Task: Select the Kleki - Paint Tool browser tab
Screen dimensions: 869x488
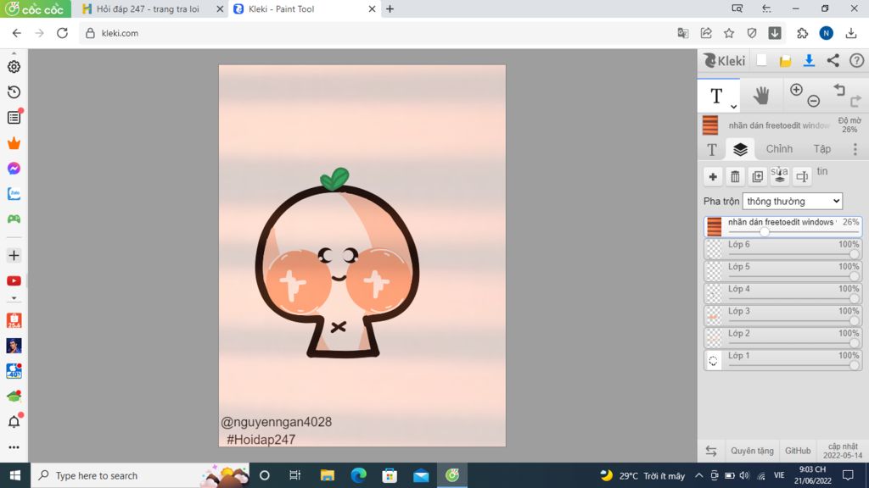Action: 305,8
